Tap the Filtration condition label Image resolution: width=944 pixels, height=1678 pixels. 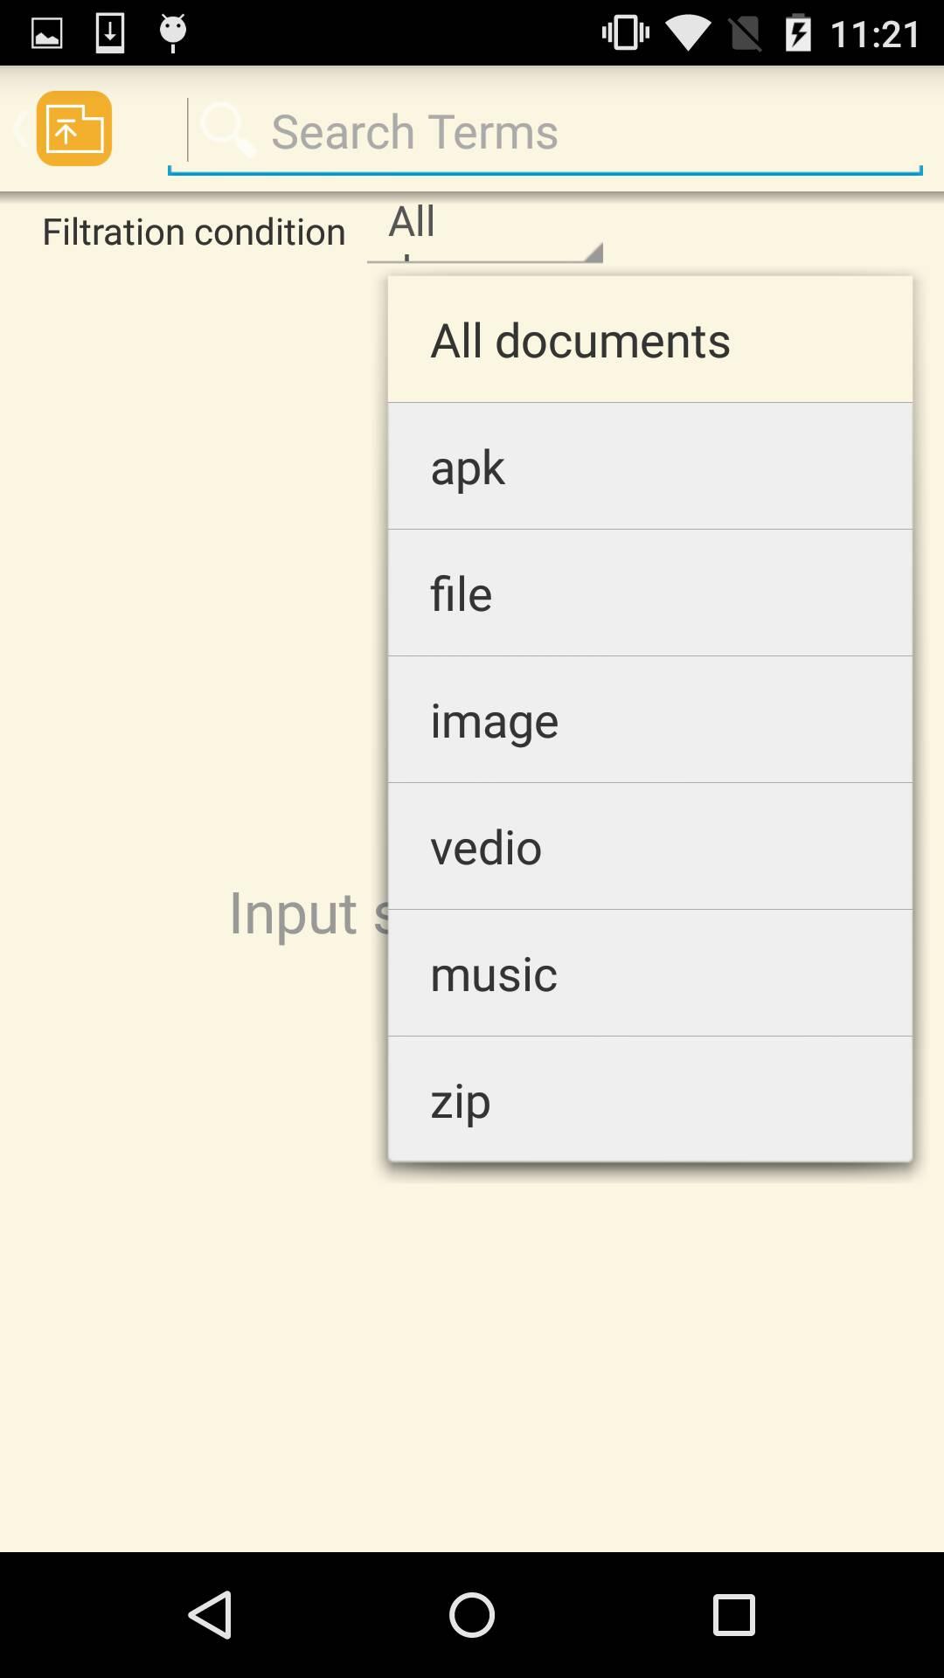[x=194, y=232]
